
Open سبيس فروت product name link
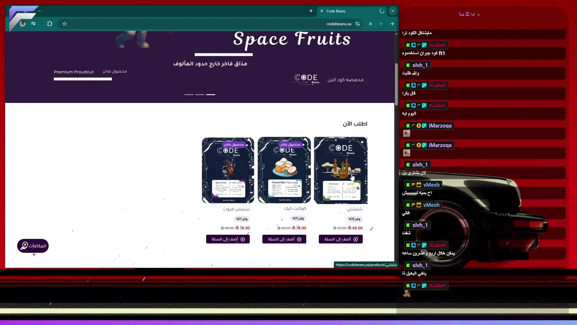tap(236, 209)
